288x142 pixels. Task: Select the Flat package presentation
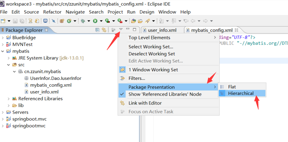242,87
